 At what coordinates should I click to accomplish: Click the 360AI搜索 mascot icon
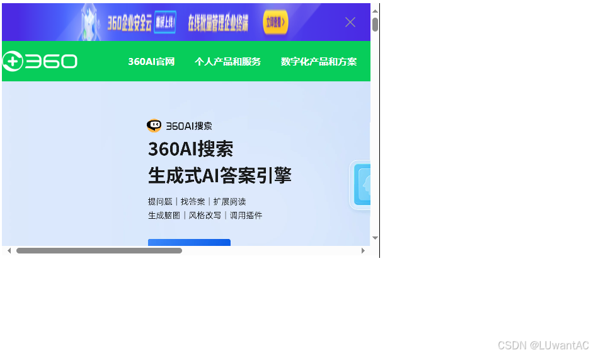pos(154,125)
